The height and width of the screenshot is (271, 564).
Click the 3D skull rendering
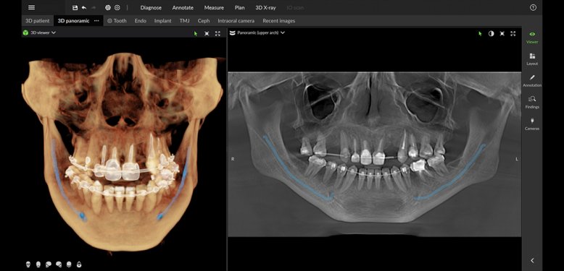[123, 152]
